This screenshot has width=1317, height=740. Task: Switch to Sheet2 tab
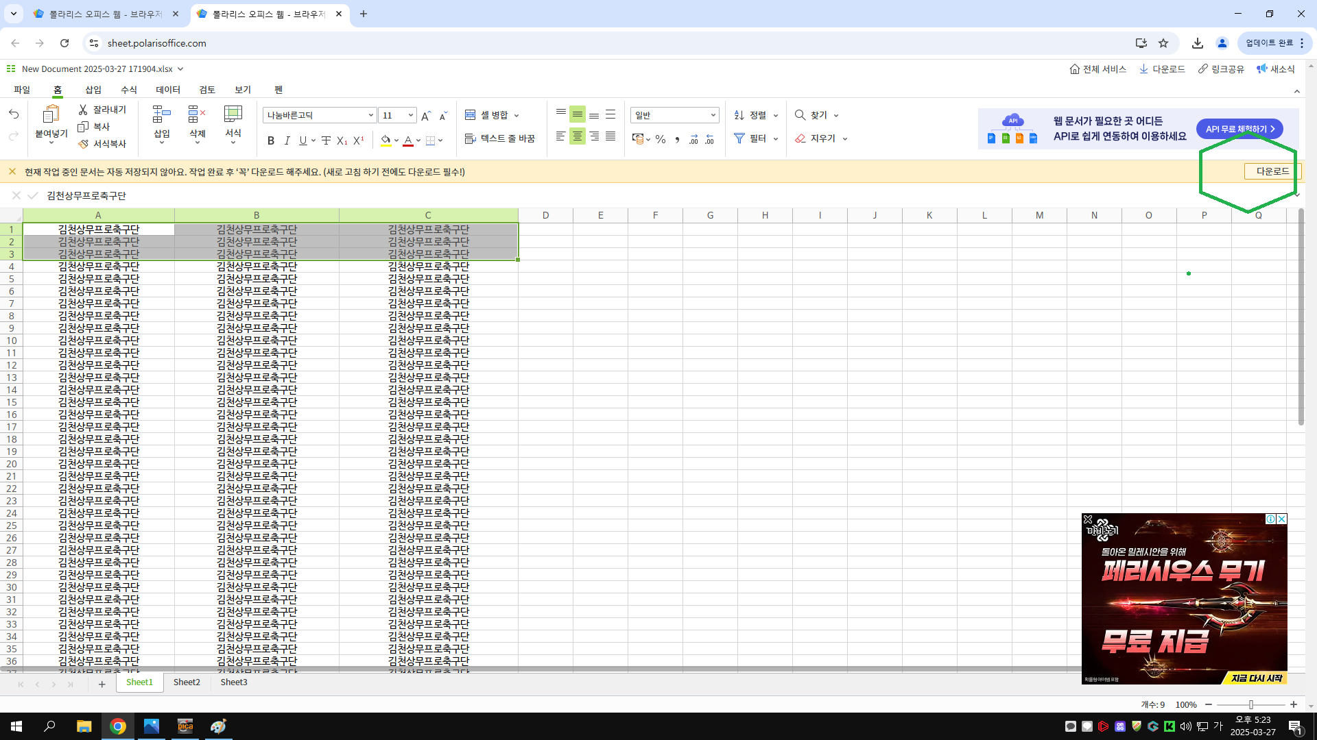pyautogui.click(x=187, y=682)
